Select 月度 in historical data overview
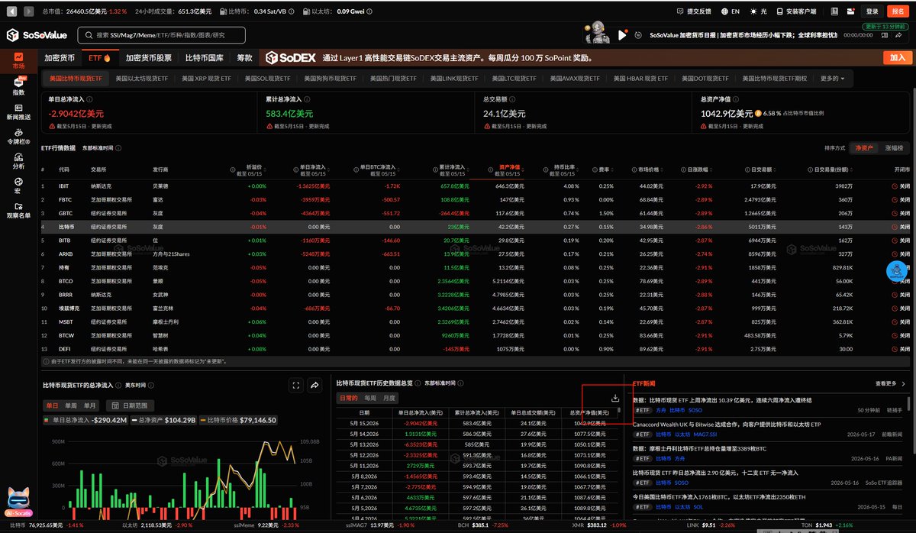The image size is (916, 533). click(390, 399)
